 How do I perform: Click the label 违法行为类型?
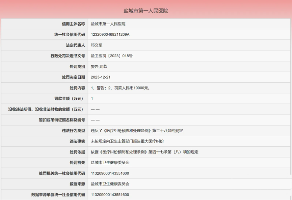tap(73, 131)
